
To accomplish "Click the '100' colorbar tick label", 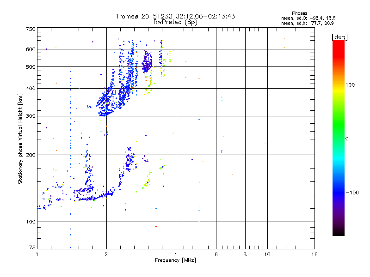I will [x=350, y=85].
